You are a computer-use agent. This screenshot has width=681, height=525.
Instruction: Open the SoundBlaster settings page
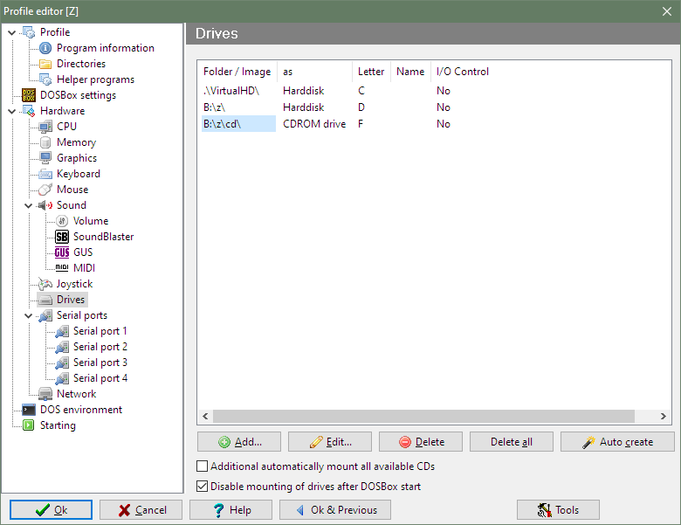point(103,237)
